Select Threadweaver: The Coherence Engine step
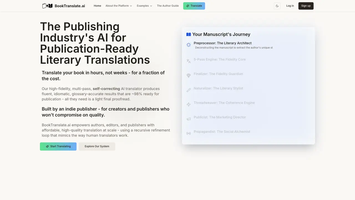 point(224,103)
